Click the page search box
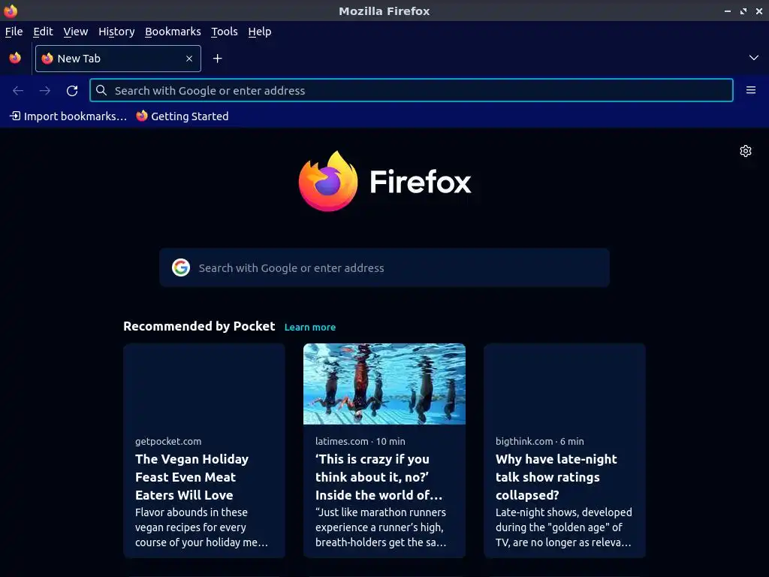The width and height of the screenshot is (769, 577). click(384, 267)
